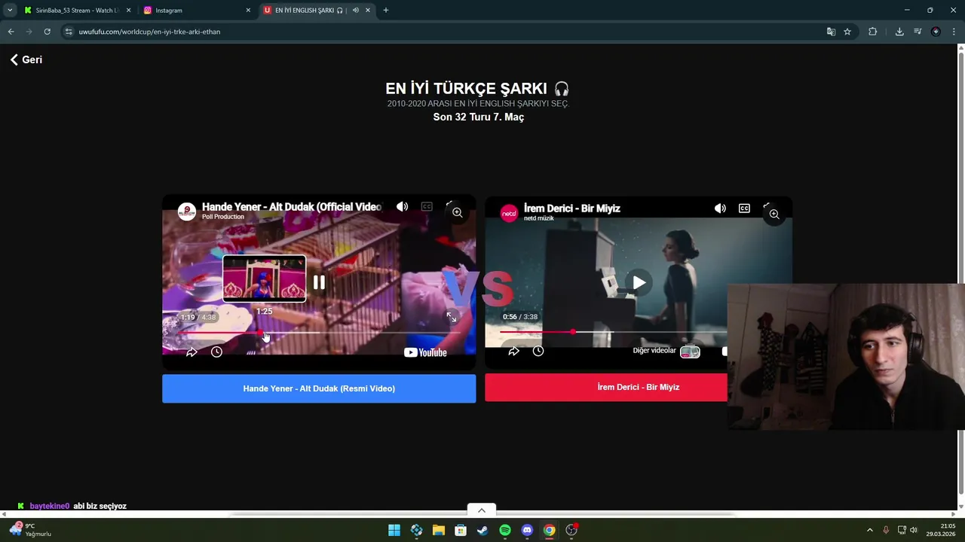Click heading EN İYİ TÜRKÇE ŞARKI

[476, 88]
